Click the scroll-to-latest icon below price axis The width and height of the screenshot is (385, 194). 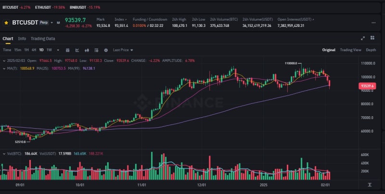pyautogui.click(x=370, y=184)
